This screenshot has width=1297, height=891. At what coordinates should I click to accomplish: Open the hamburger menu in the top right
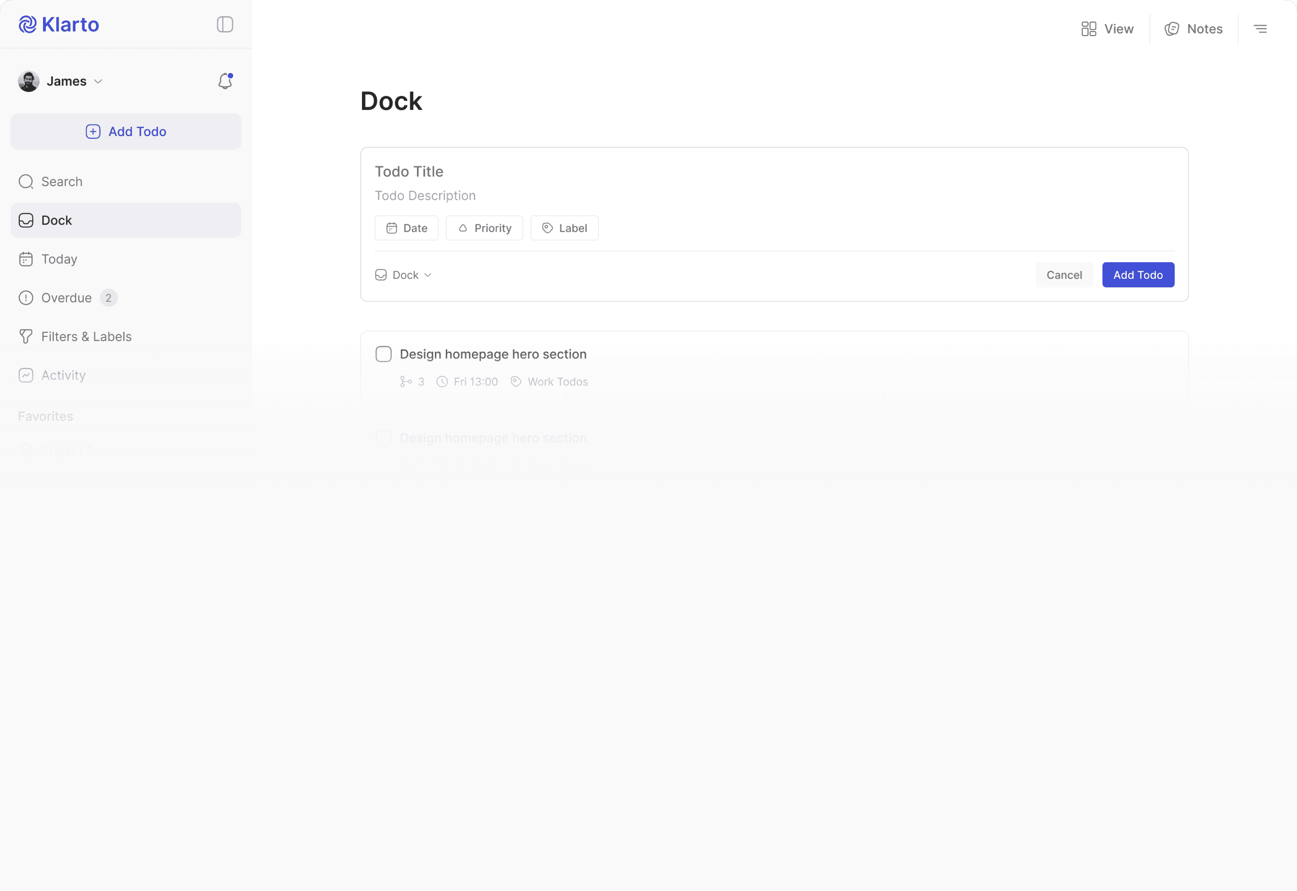pyautogui.click(x=1260, y=29)
